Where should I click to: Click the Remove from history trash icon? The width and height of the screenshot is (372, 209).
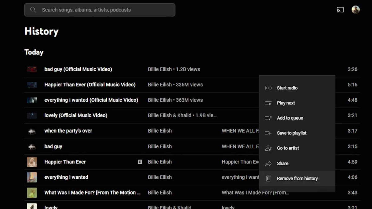tap(268, 178)
